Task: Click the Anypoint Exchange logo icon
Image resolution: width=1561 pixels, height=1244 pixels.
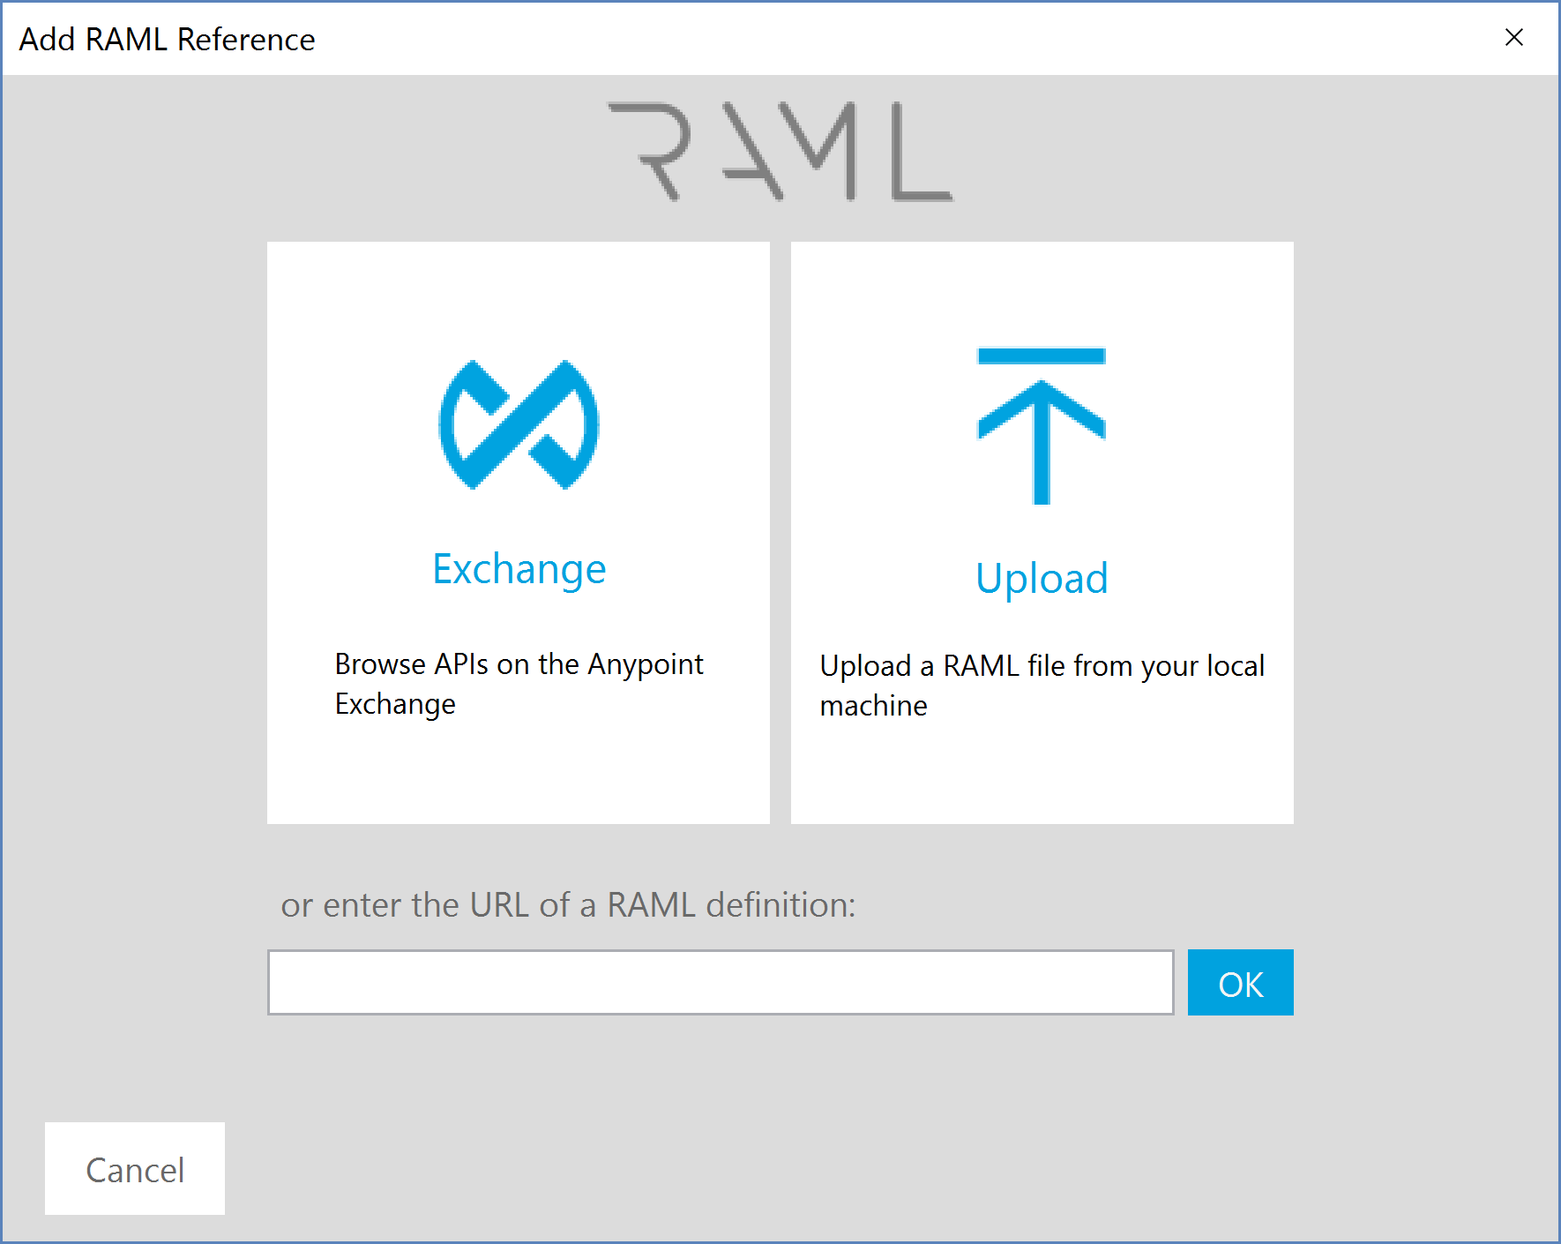Action: (519, 424)
